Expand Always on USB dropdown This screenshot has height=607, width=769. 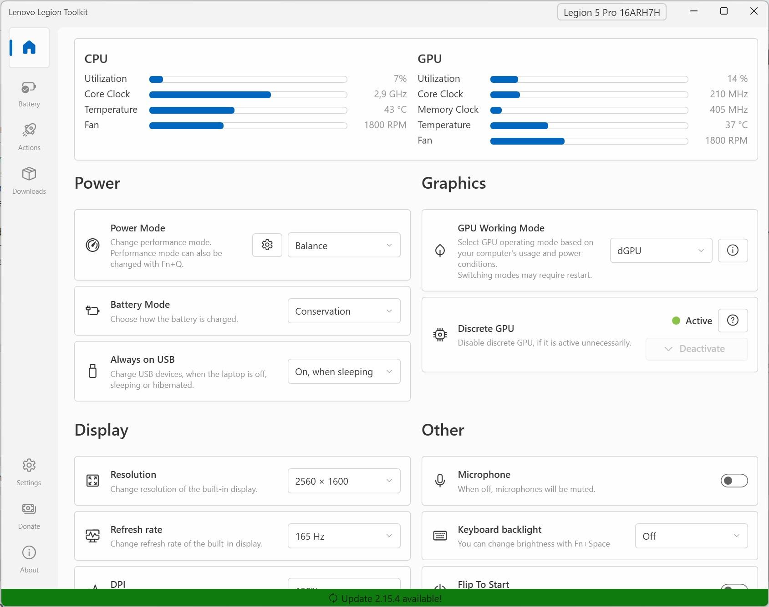click(344, 371)
